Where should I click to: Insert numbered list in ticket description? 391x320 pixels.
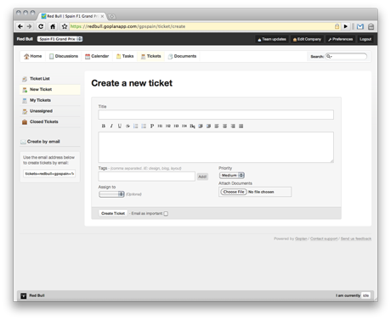pyautogui.click(x=136, y=126)
